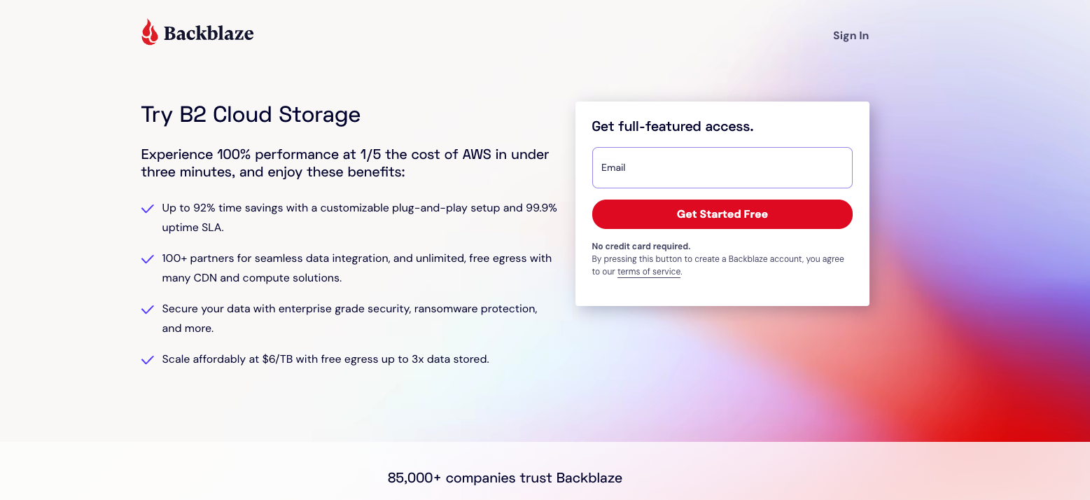Click checkmark icon beside Secure your data
The image size is (1090, 500).
[148, 310]
